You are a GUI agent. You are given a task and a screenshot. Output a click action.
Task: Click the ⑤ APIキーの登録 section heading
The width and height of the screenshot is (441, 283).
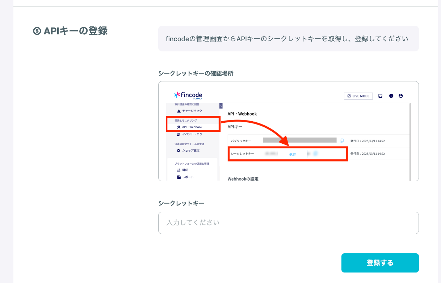pyautogui.click(x=70, y=31)
